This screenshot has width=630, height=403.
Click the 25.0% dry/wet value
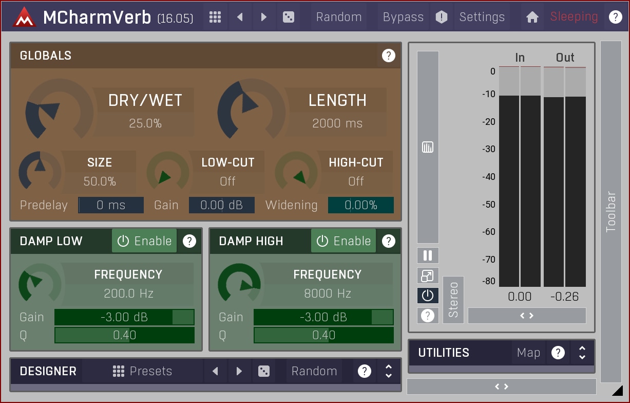[x=145, y=123]
